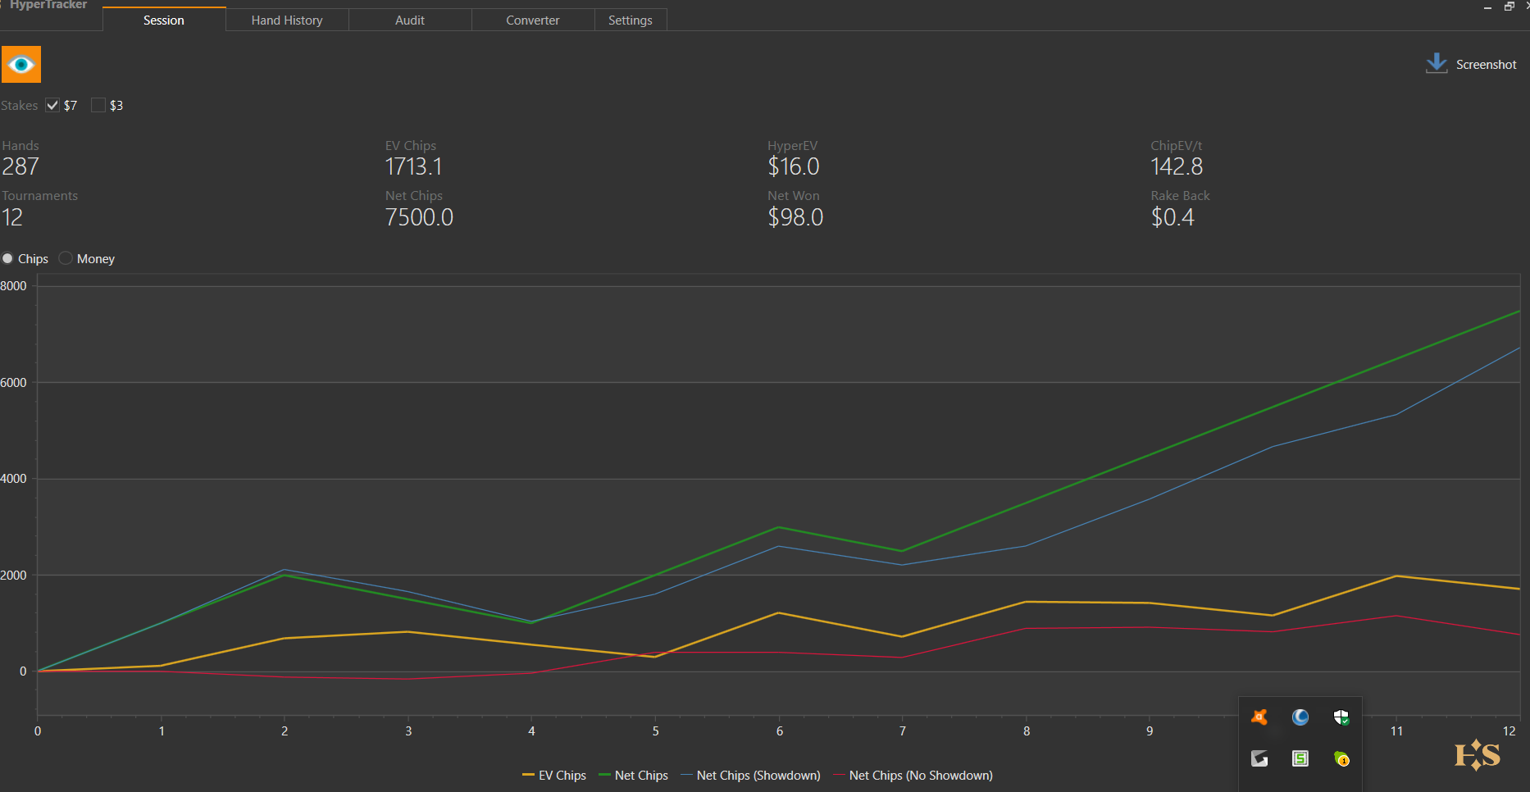Image resolution: width=1530 pixels, height=792 pixels.
Task: Click the Hands value 287
Action: (20, 166)
